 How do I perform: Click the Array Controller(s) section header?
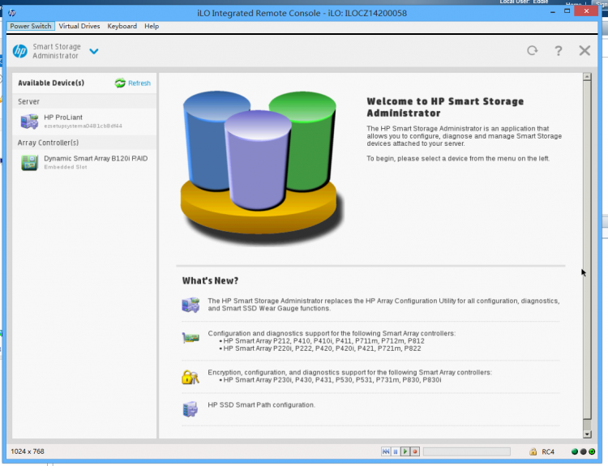(x=48, y=143)
